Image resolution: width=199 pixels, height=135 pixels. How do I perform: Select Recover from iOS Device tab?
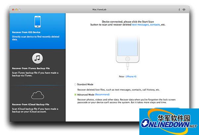(37, 31)
